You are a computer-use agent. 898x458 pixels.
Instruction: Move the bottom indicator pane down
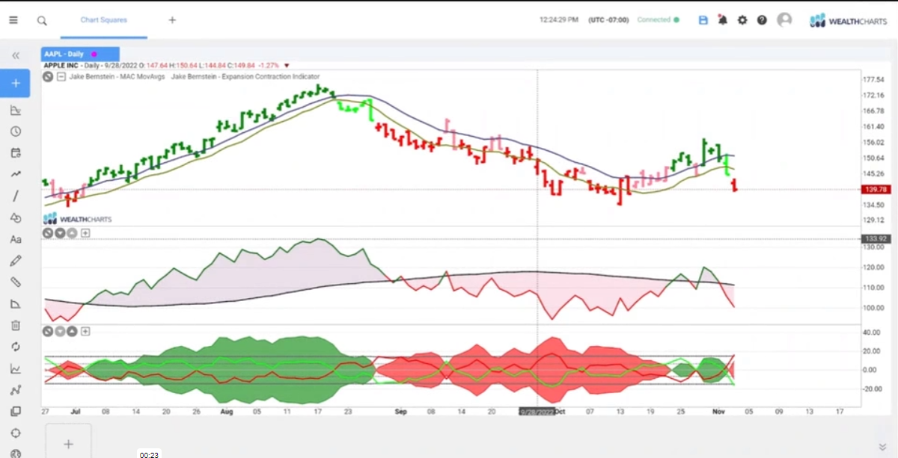60,331
